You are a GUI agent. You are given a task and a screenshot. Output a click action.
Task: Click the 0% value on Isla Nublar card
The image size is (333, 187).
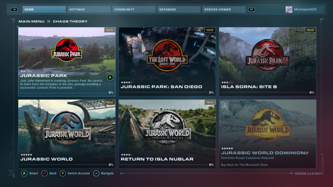[211, 165]
